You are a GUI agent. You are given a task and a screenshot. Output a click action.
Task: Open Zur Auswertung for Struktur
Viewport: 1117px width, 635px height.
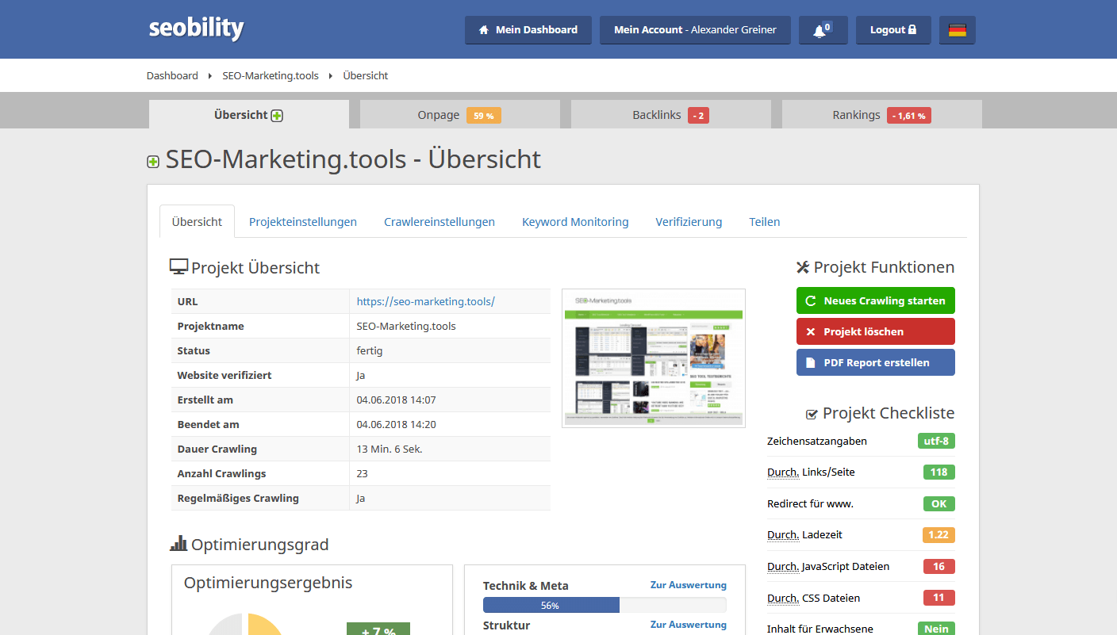pos(688,625)
